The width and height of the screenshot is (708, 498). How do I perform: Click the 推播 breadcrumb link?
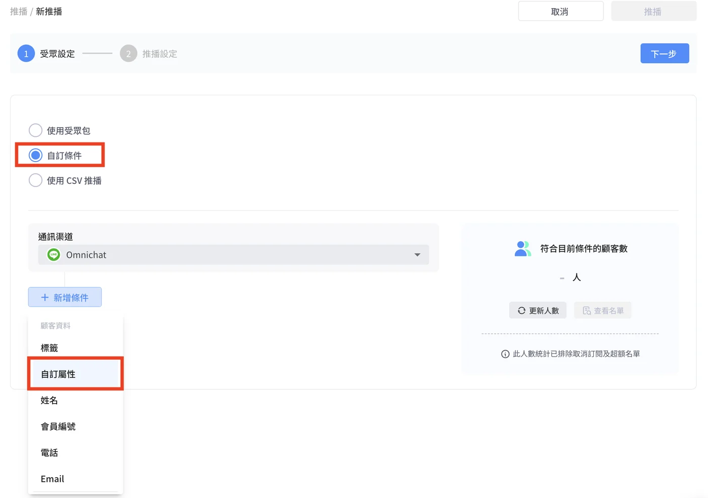tap(19, 12)
